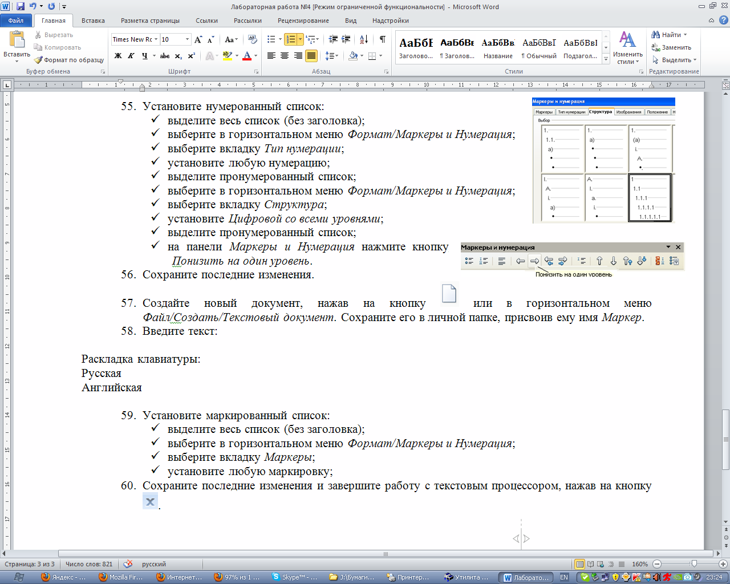Switch to Вставка ribbon tab
Screen dimensions: 730x584
pyautogui.click(x=93, y=21)
